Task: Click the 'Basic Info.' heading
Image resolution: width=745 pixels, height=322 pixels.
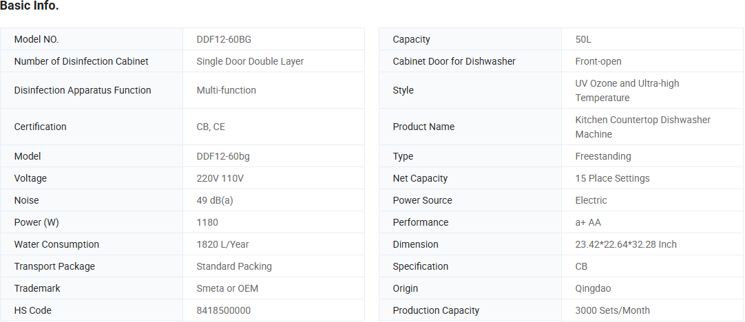Action: (x=30, y=7)
